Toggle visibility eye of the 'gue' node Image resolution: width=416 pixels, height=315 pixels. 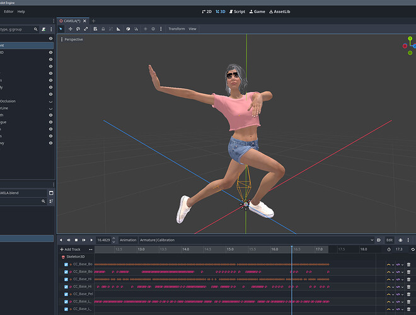[50, 122]
